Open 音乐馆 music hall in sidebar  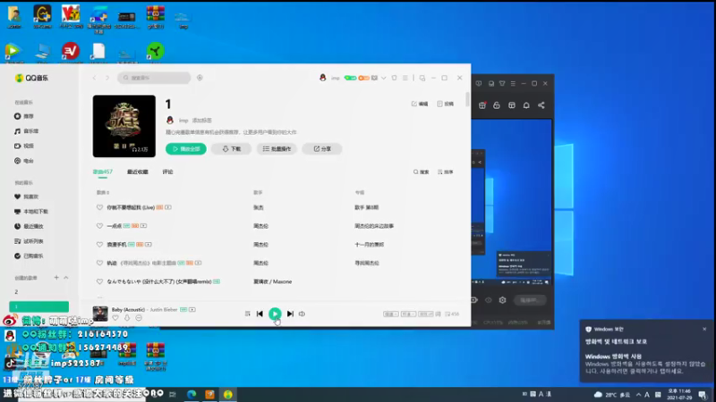tap(27, 131)
